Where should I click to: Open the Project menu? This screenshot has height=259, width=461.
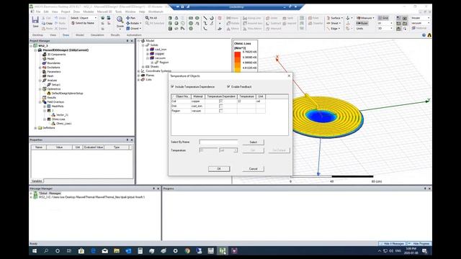(x=66, y=12)
